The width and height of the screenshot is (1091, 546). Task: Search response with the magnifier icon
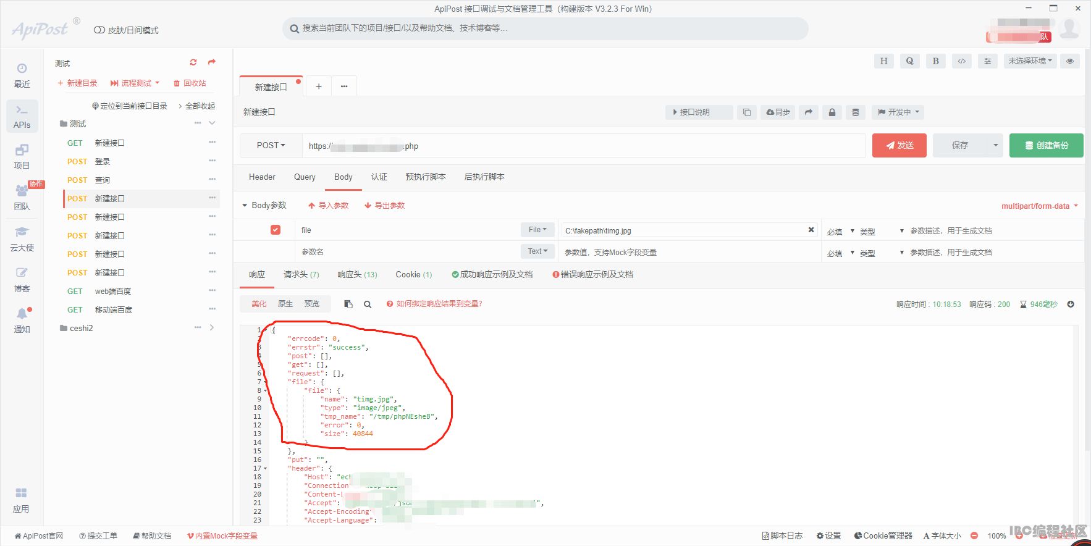tap(368, 304)
